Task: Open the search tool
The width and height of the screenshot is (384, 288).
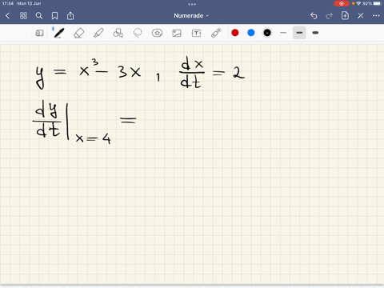Action: (x=39, y=16)
